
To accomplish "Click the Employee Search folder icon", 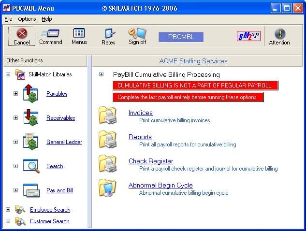I will tap(20, 210).
